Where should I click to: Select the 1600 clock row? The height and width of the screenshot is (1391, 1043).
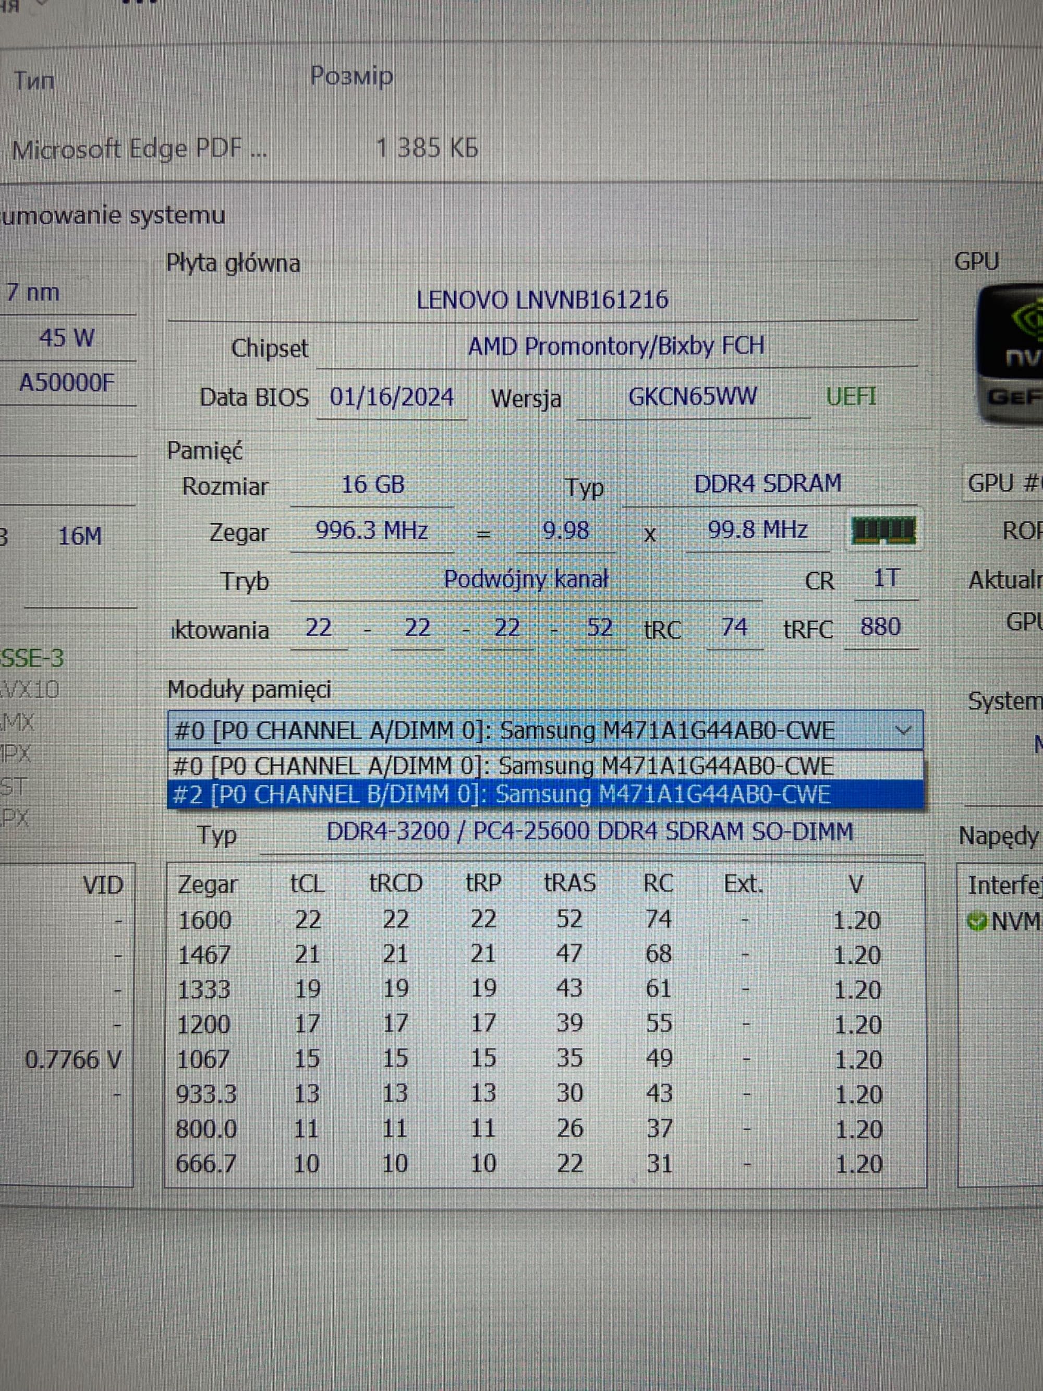click(545, 920)
